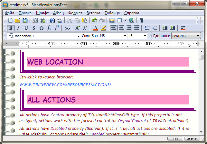Viewport: 207px width, 144px height.
Task: Follow the www.trichview.com/resources/actions/ link
Action: coord(65,85)
